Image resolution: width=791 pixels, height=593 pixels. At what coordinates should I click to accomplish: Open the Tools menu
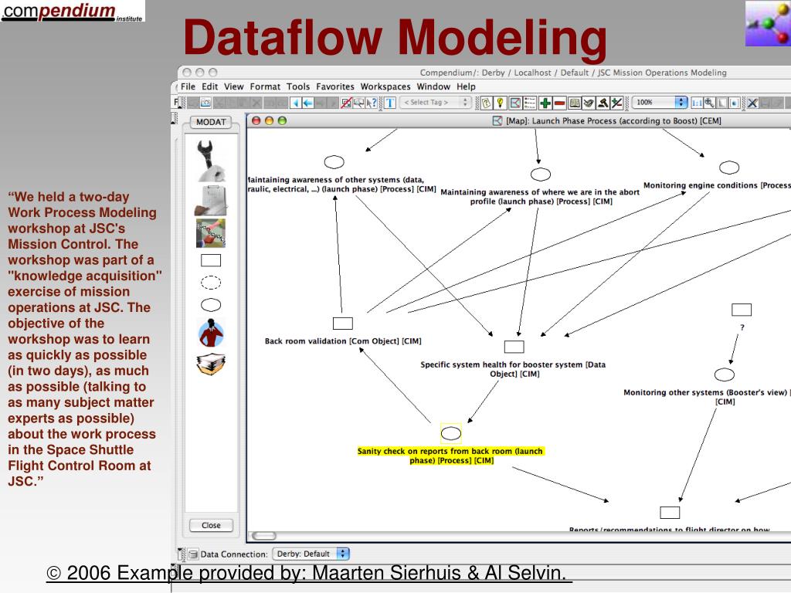[298, 86]
